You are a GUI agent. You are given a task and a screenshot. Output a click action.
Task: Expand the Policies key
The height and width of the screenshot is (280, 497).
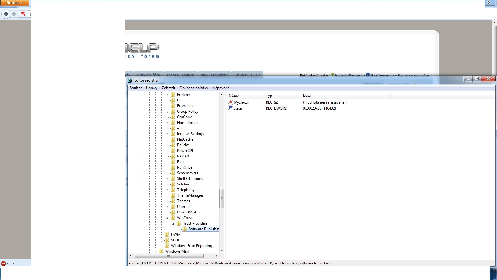pyautogui.click(x=167, y=145)
